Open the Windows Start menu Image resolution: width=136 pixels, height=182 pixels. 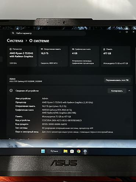point(43,151)
